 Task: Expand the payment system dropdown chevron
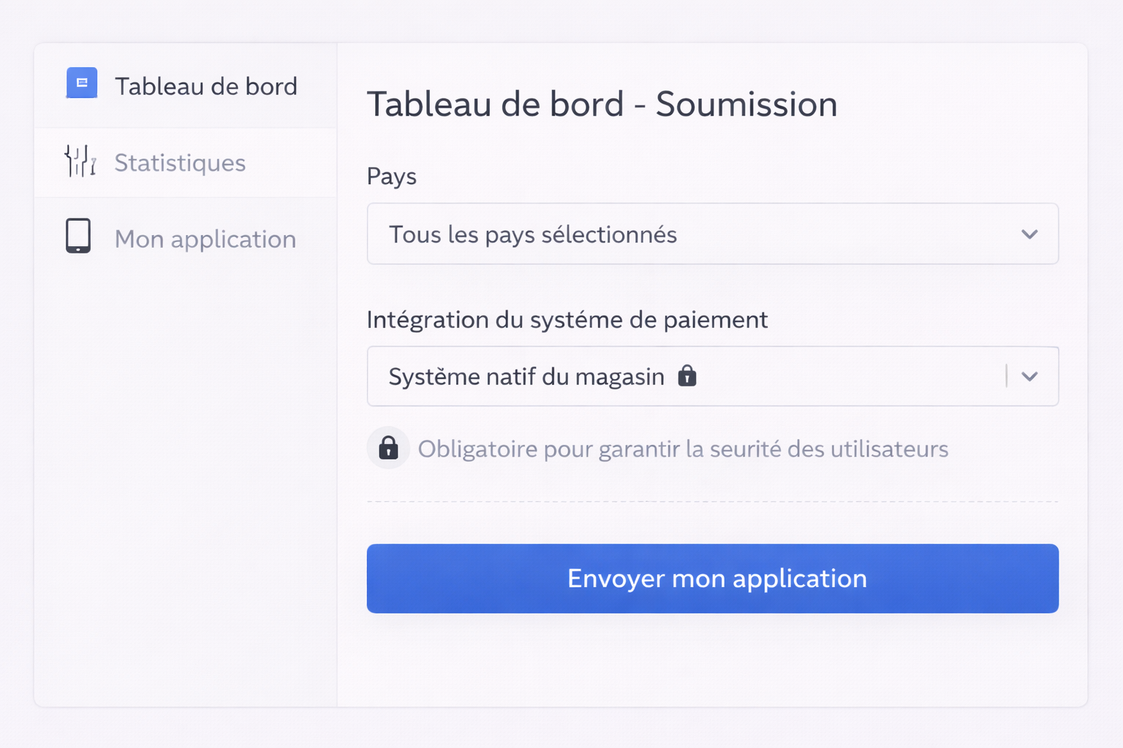(x=1029, y=377)
